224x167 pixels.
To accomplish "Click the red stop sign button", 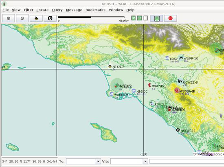I will pos(170,18).
